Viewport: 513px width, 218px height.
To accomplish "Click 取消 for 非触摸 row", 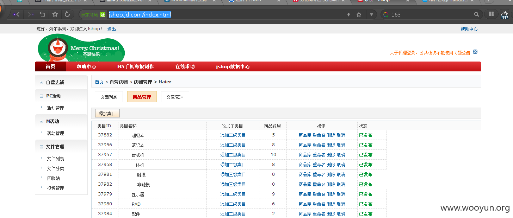I will [x=341, y=184].
